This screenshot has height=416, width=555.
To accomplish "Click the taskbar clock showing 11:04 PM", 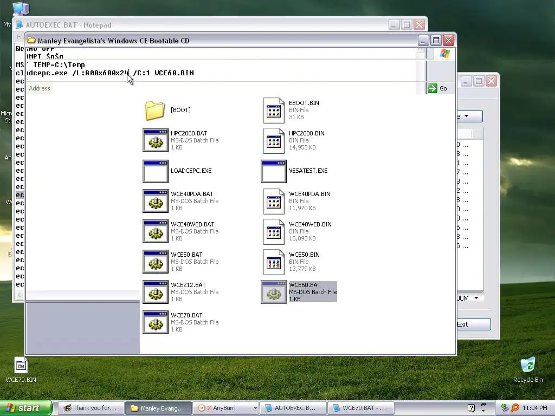I will pos(535,408).
